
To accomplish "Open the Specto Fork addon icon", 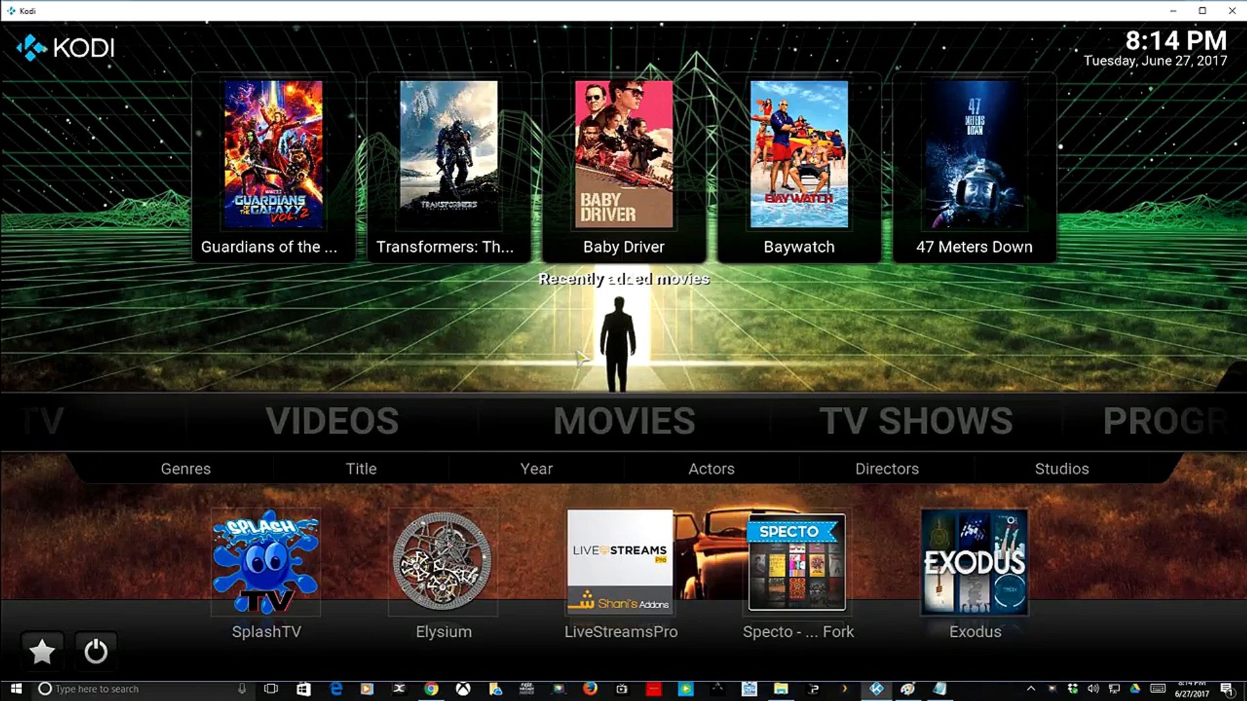I will click(x=798, y=562).
